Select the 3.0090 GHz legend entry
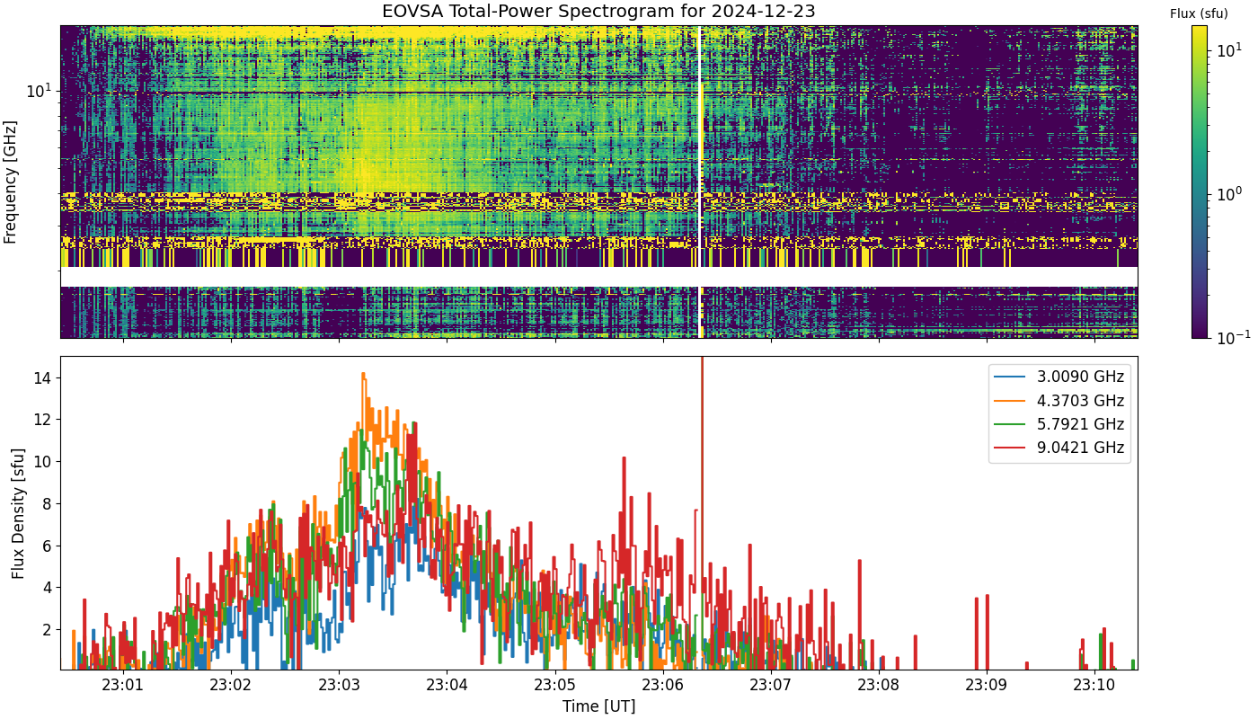Screen dimensions: 1258x719 (x=1061, y=377)
